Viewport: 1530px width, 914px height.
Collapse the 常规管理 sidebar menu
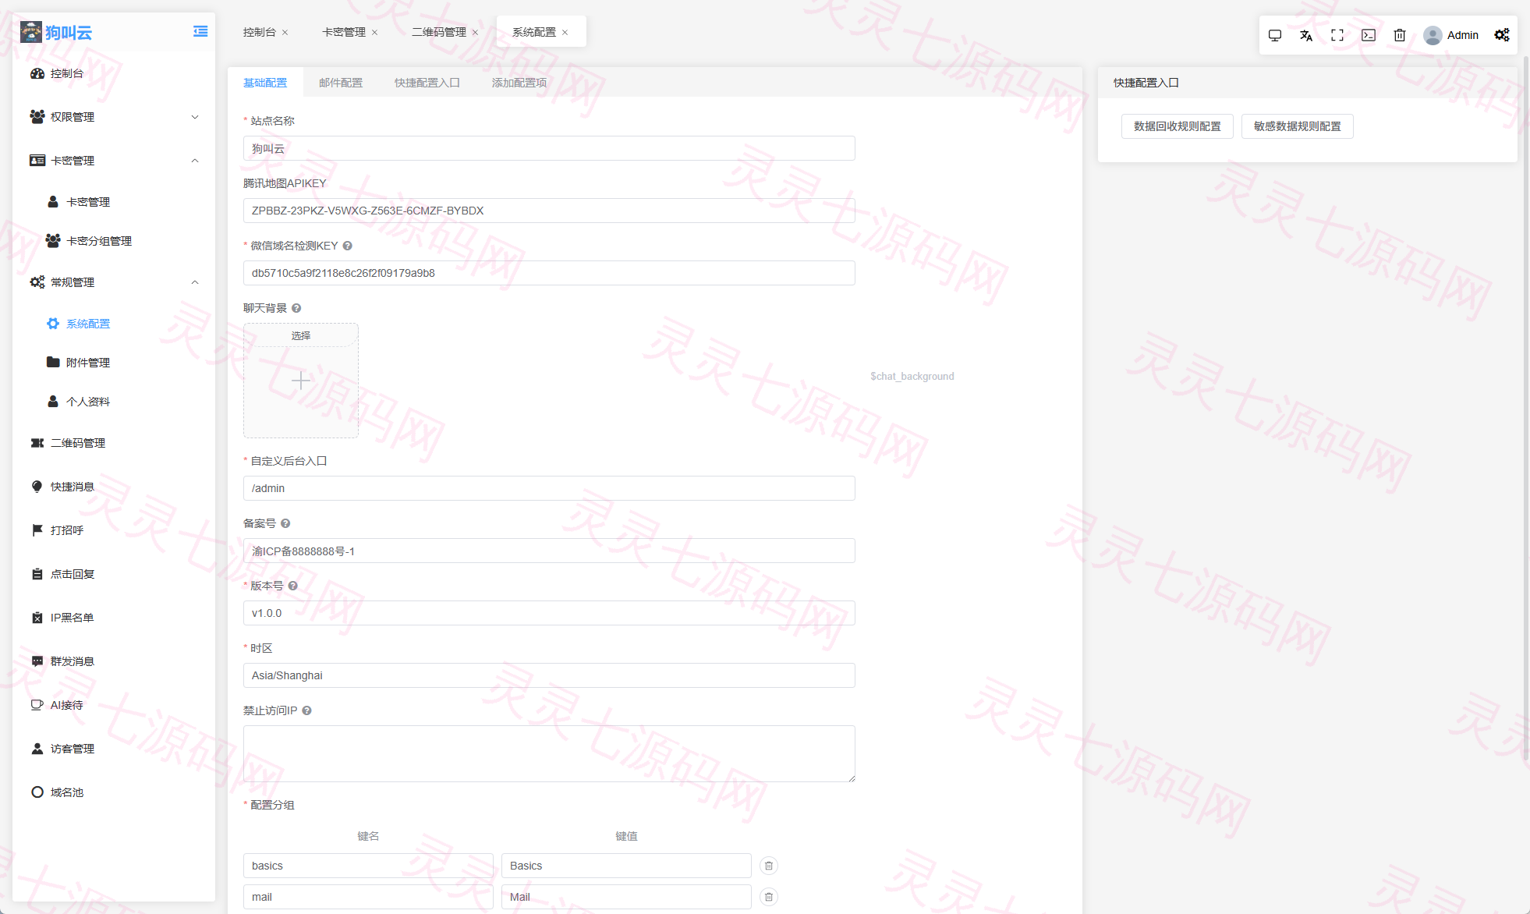tap(114, 282)
